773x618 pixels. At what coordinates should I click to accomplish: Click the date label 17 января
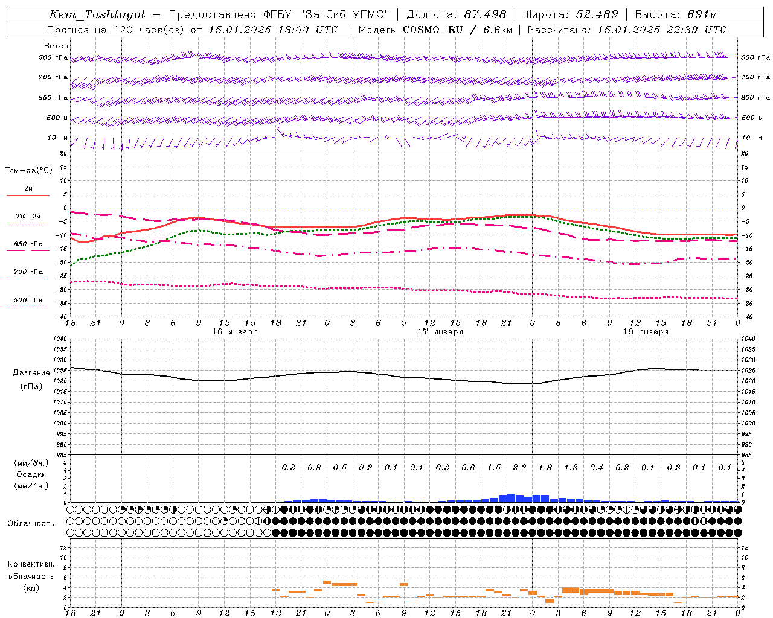[x=440, y=332]
